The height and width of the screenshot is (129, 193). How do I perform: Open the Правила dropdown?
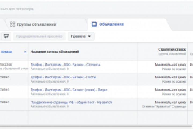point(81,36)
